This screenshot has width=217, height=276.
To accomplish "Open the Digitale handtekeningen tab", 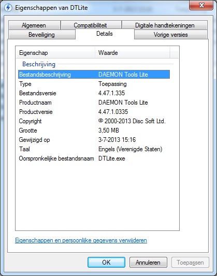I will (165, 25).
